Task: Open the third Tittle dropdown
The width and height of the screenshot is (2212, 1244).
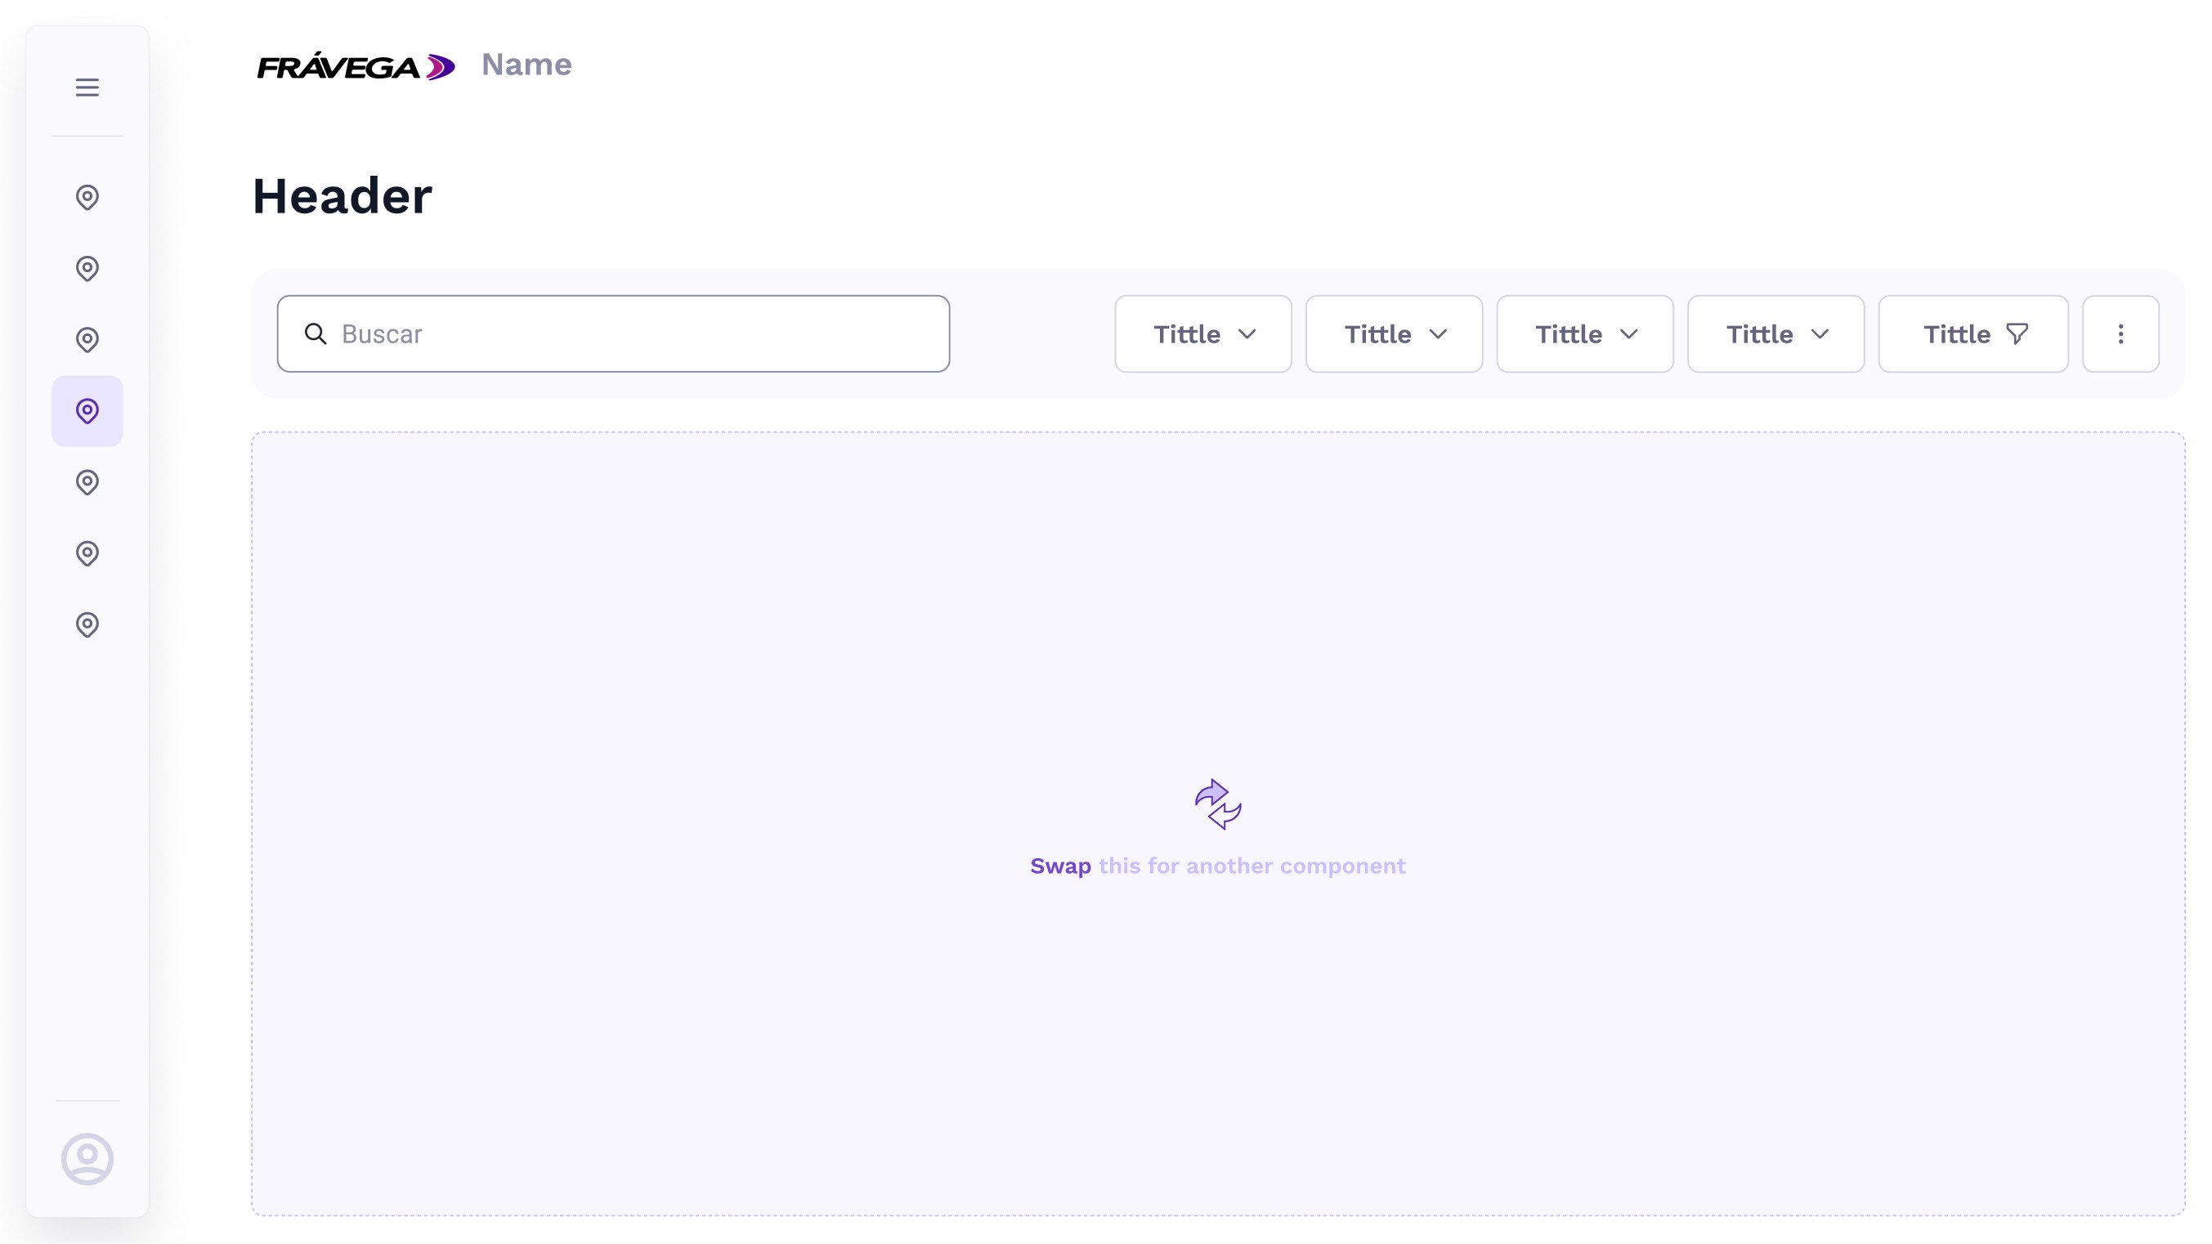Action: [x=1584, y=334]
